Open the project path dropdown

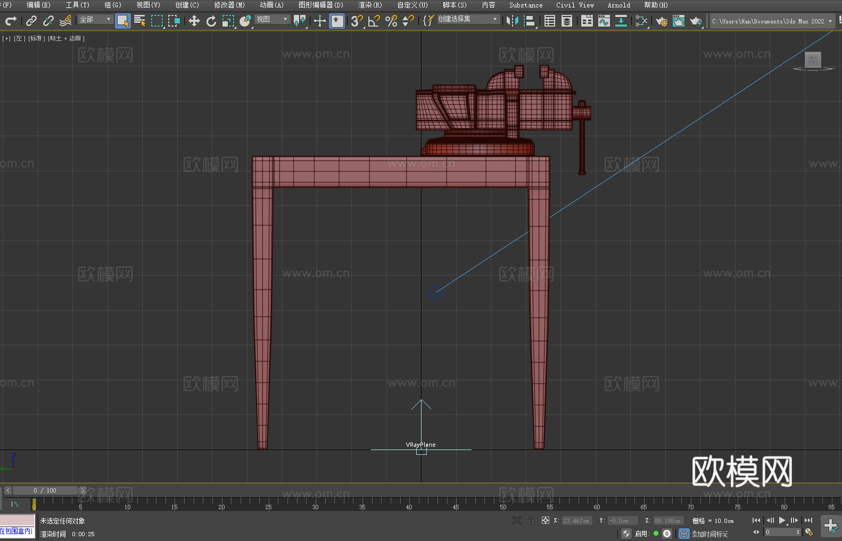pos(772,21)
